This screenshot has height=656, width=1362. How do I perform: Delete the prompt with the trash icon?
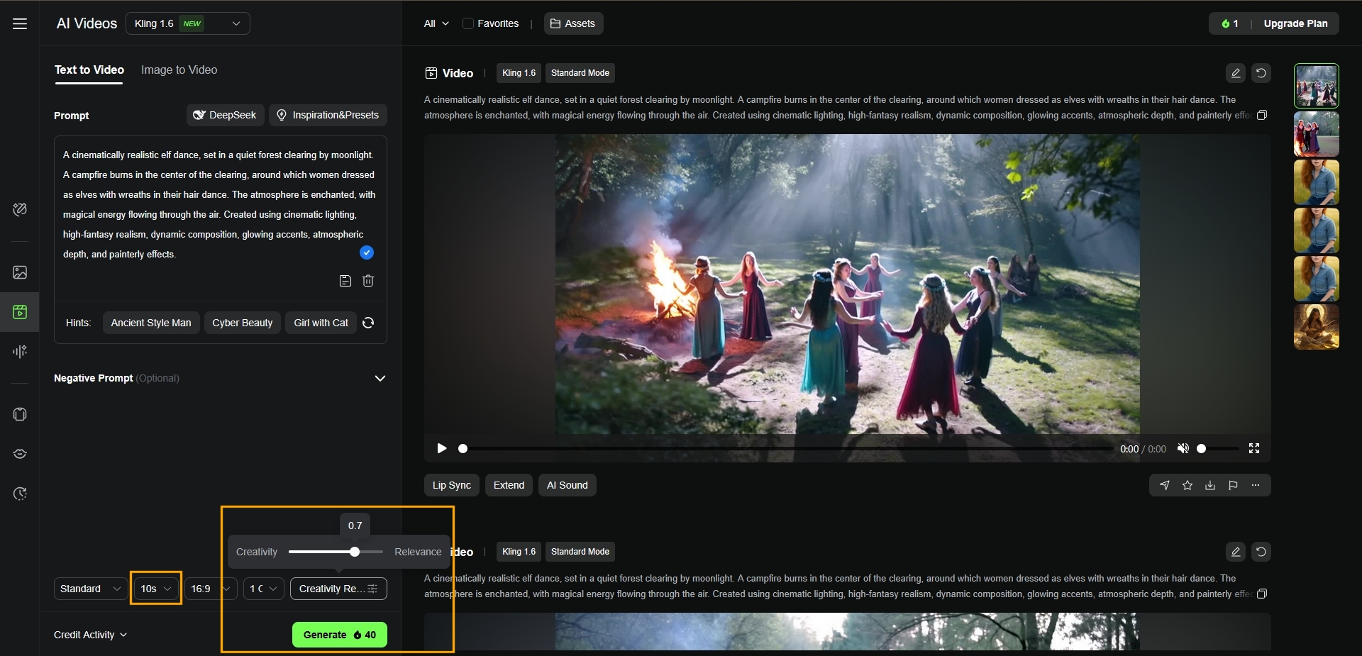click(368, 281)
